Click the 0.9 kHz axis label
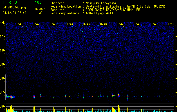Viewport: 177px width, 112px height. pos(2,64)
